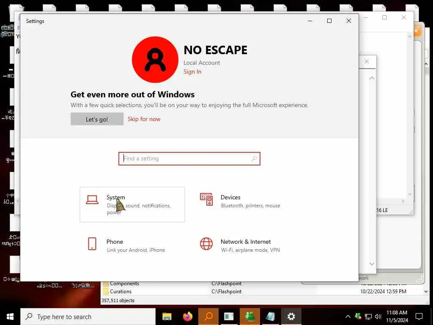Click the 357,511 objects status text
Screen dimensions: 433x325
click(118, 300)
